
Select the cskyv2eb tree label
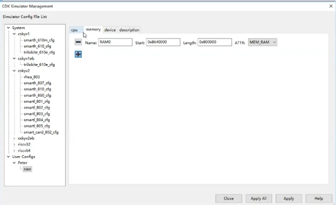tap(26, 138)
